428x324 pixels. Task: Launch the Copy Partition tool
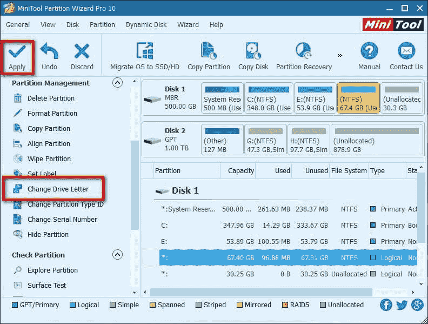(x=209, y=52)
